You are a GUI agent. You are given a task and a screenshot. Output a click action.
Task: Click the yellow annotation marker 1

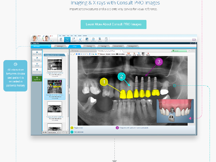[x=105, y=82]
